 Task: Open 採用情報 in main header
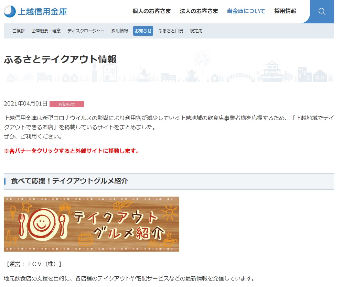click(285, 11)
